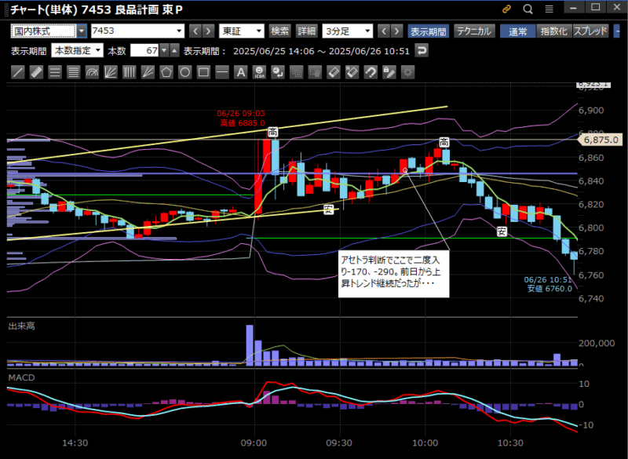This screenshot has height=459, width=628.
Task: Select the 指数化 chart mode
Action: point(554,31)
